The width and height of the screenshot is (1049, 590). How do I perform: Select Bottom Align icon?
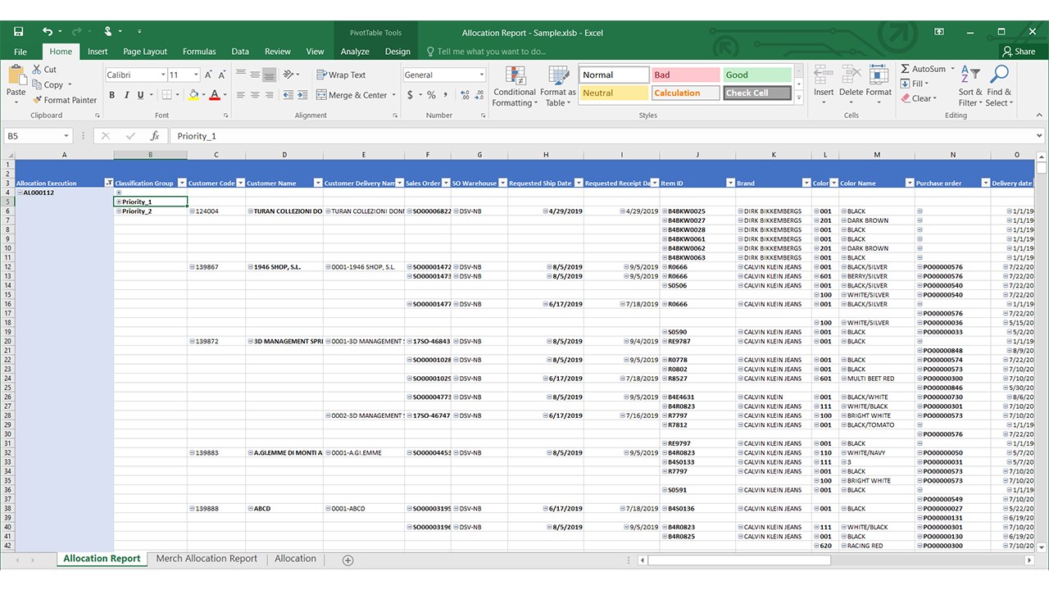pyautogui.click(x=269, y=75)
